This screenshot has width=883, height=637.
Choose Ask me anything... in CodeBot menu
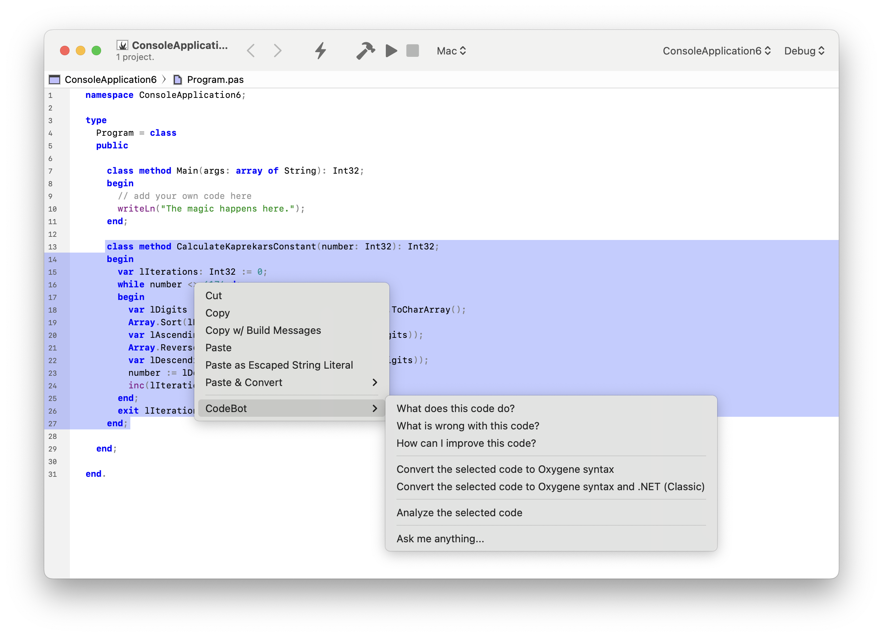point(551,539)
